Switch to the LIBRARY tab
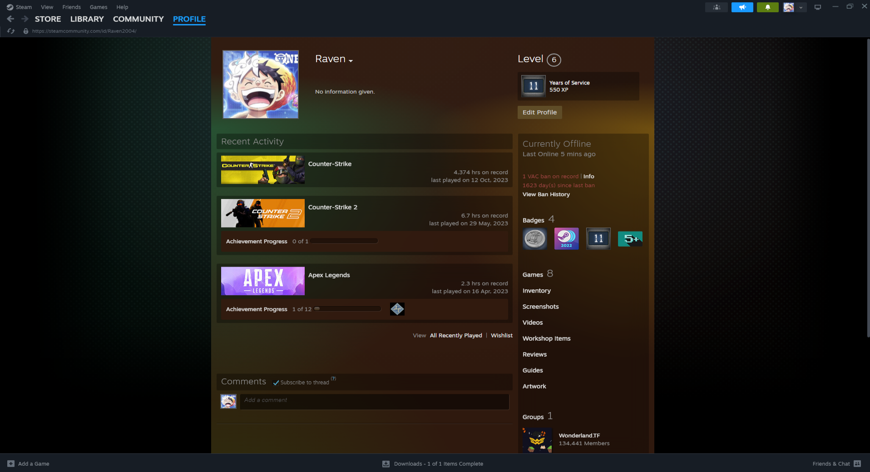870x472 pixels. coord(87,19)
